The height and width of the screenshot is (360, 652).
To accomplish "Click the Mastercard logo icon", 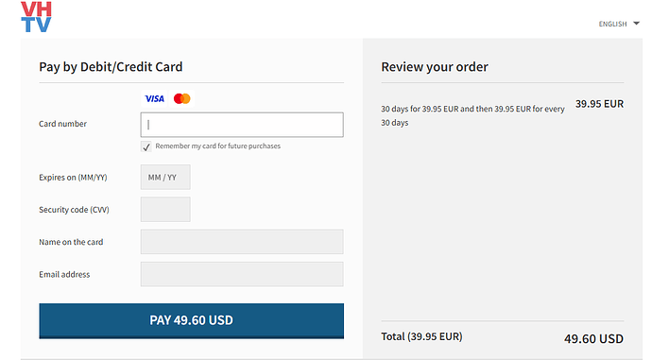I will click(x=181, y=99).
